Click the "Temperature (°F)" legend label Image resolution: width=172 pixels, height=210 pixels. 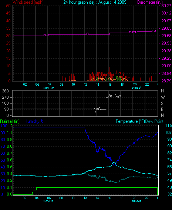[130, 121]
